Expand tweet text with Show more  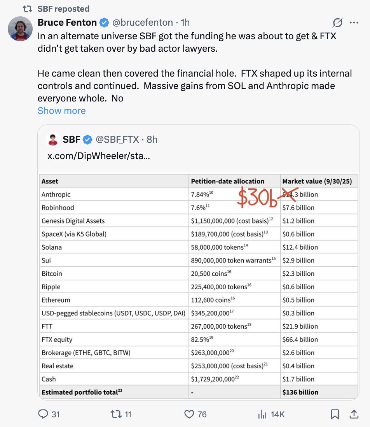pyautogui.click(x=61, y=111)
